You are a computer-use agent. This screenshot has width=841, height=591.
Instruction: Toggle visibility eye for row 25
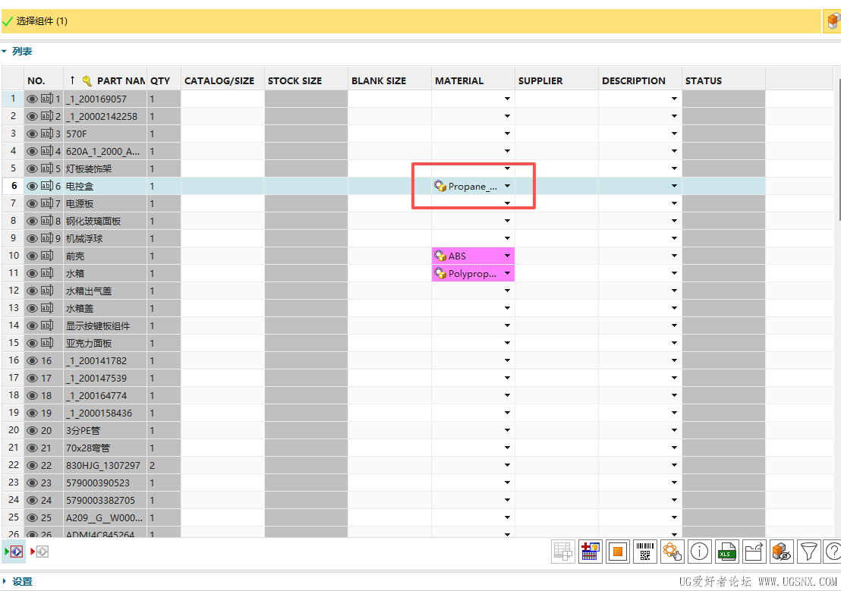coord(32,517)
